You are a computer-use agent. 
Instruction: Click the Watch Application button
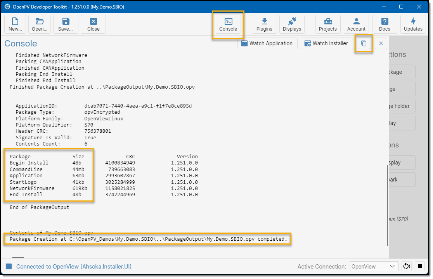(267, 43)
